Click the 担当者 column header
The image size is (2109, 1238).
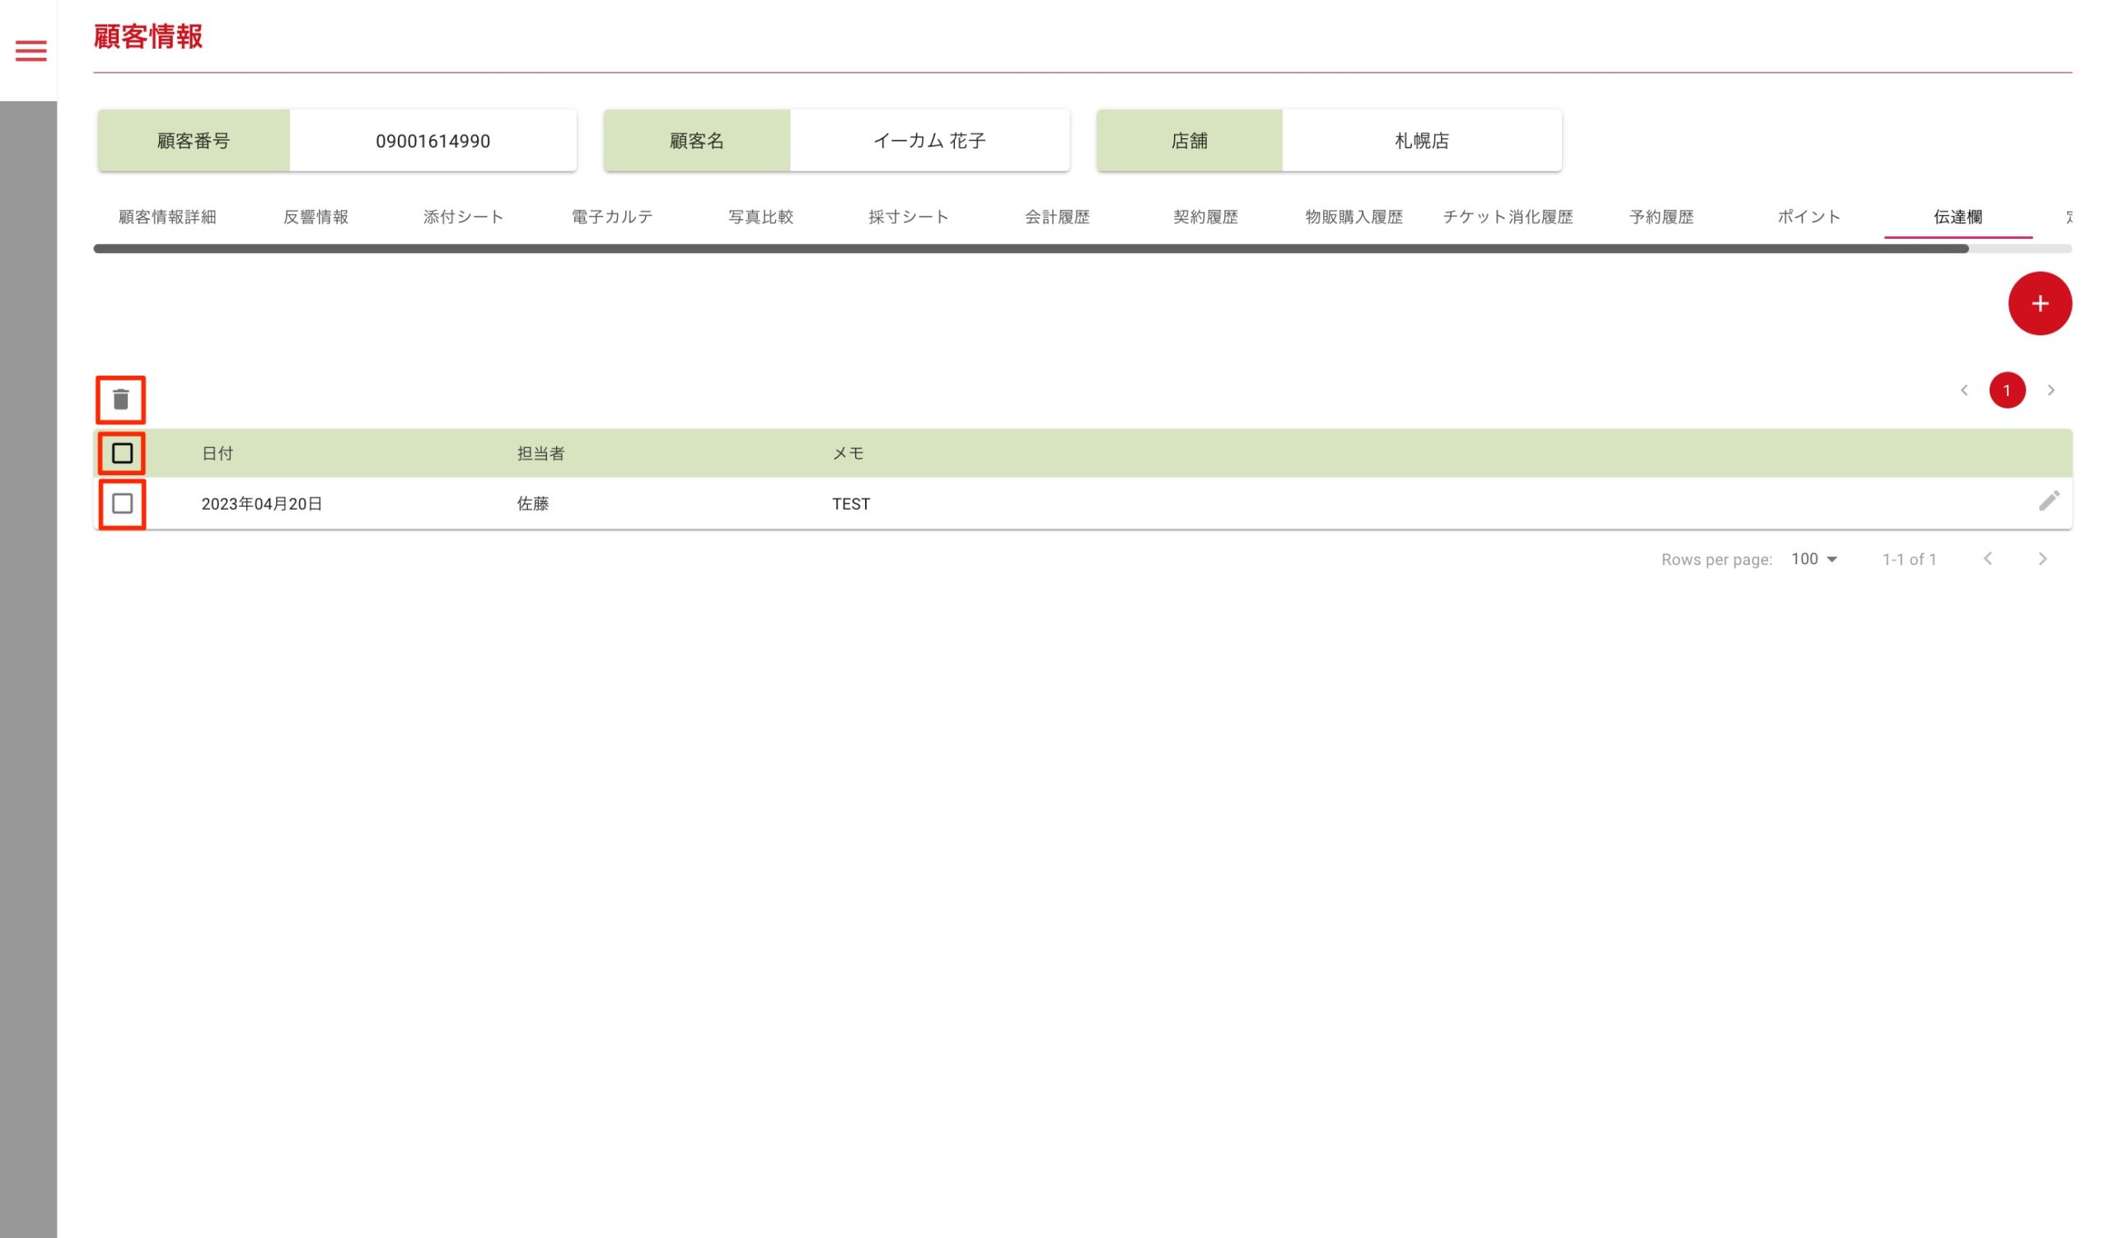coord(540,453)
